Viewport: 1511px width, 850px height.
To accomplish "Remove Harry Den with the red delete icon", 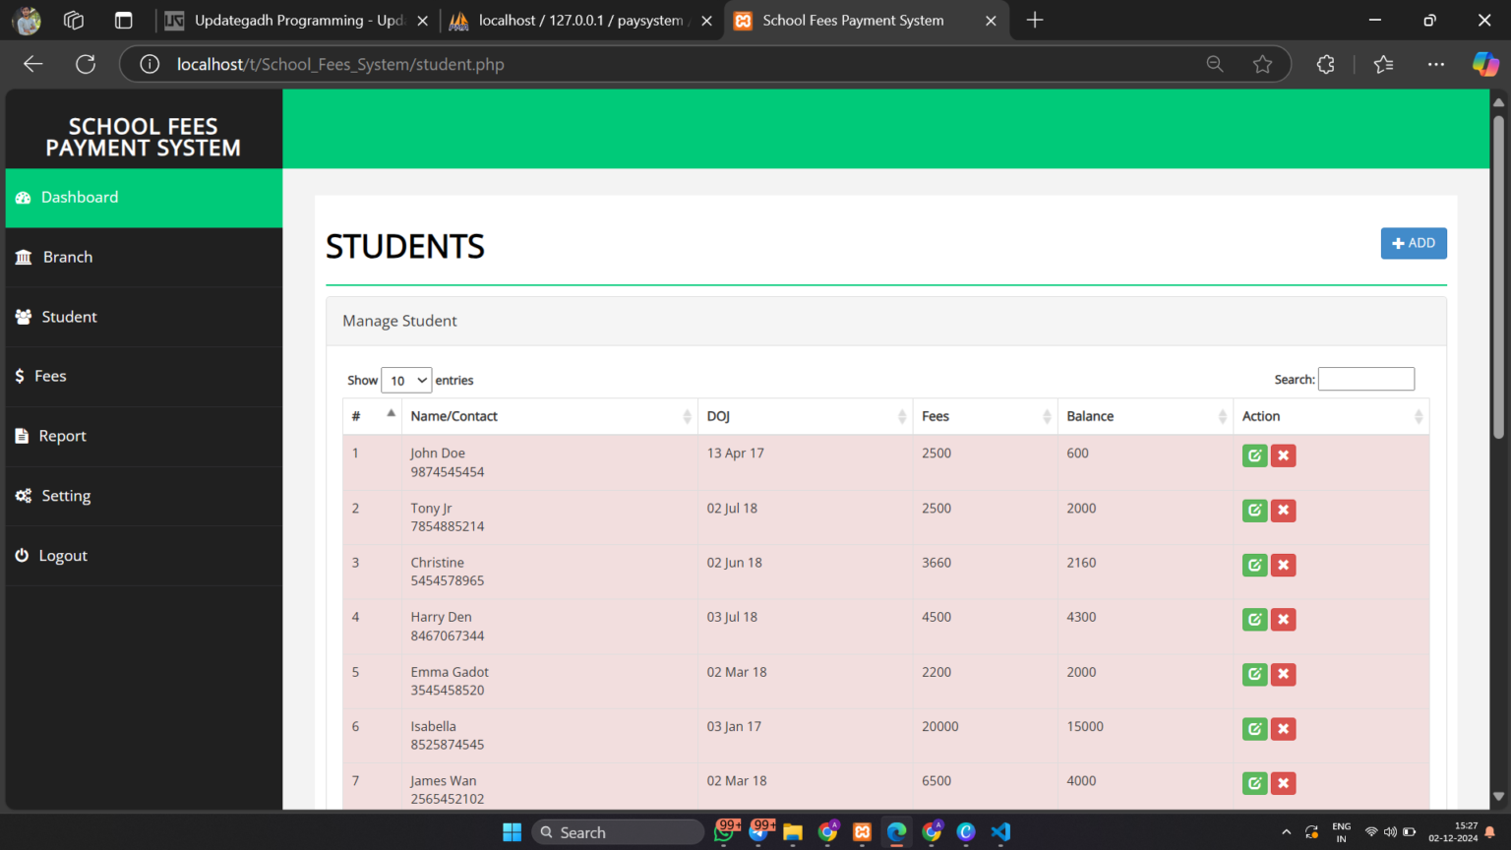I will click(x=1283, y=620).
